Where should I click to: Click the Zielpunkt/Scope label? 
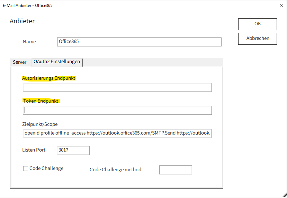(40, 124)
